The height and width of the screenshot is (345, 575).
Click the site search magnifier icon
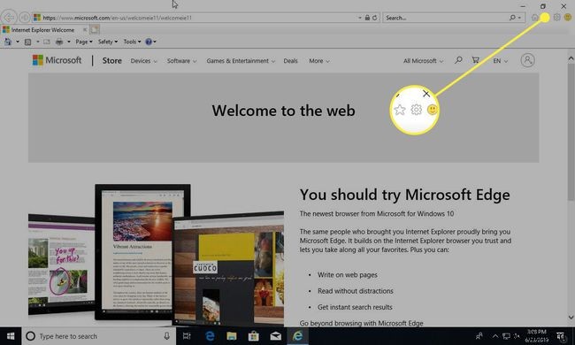coord(458,60)
